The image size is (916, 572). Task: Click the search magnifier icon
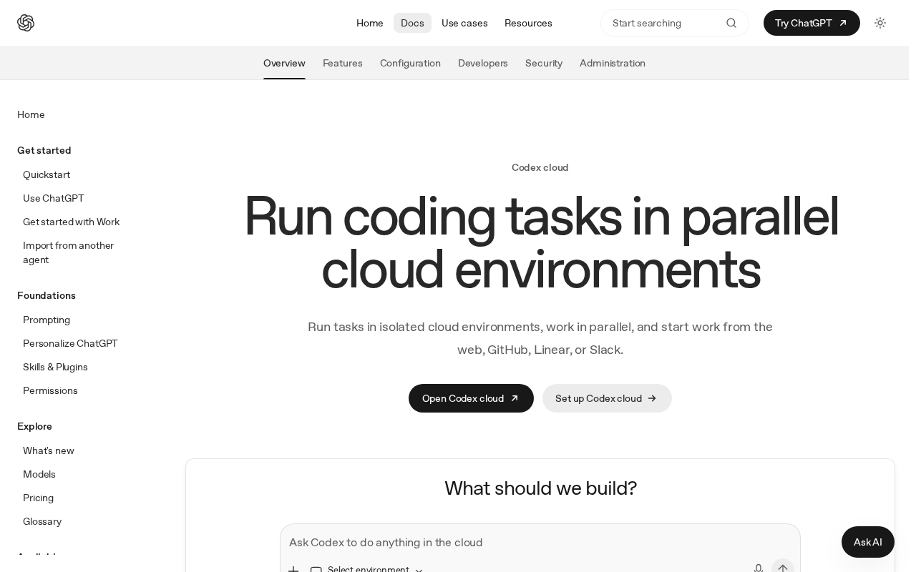pyautogui.click(x=731, y=23)
